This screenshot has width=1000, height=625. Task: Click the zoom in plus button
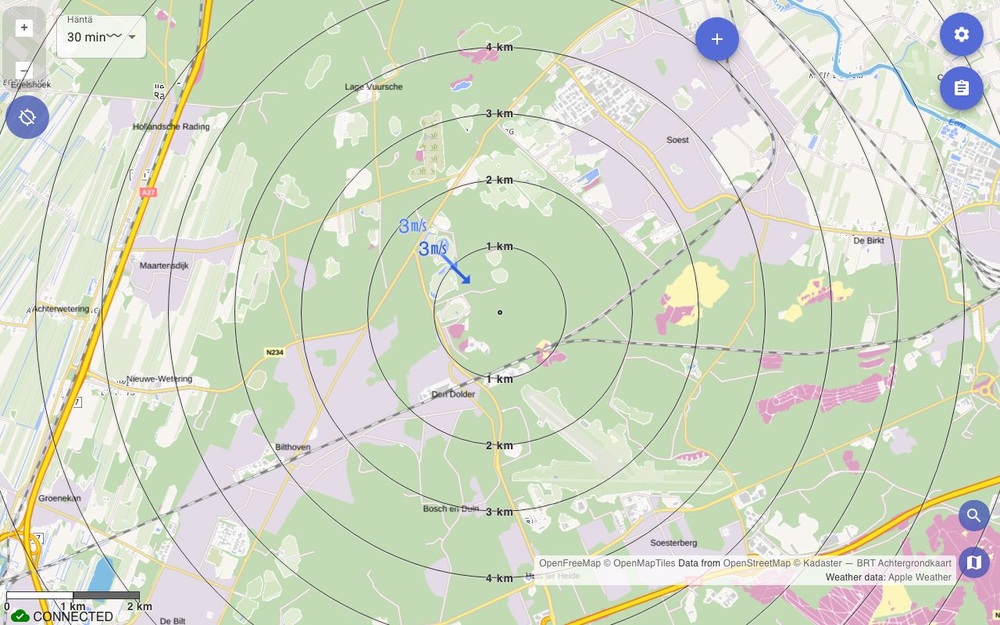click(x=23, y=28)
